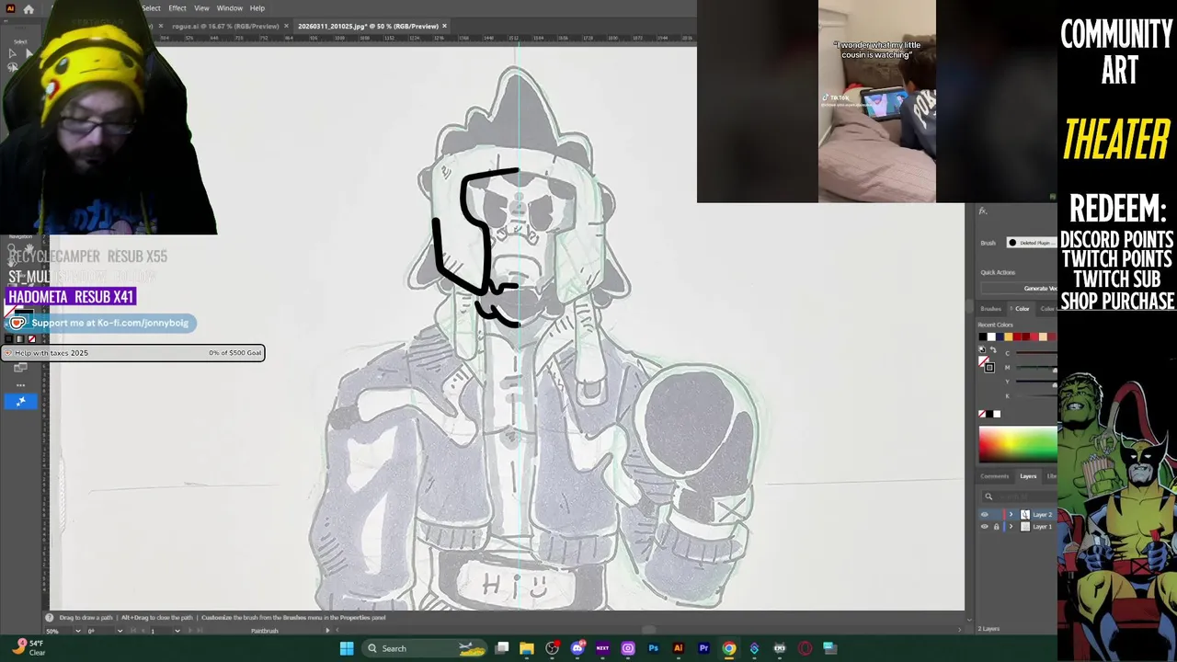Open the Help menu
The width and height of the screenshot is (1177, 662).
point(257,8)
